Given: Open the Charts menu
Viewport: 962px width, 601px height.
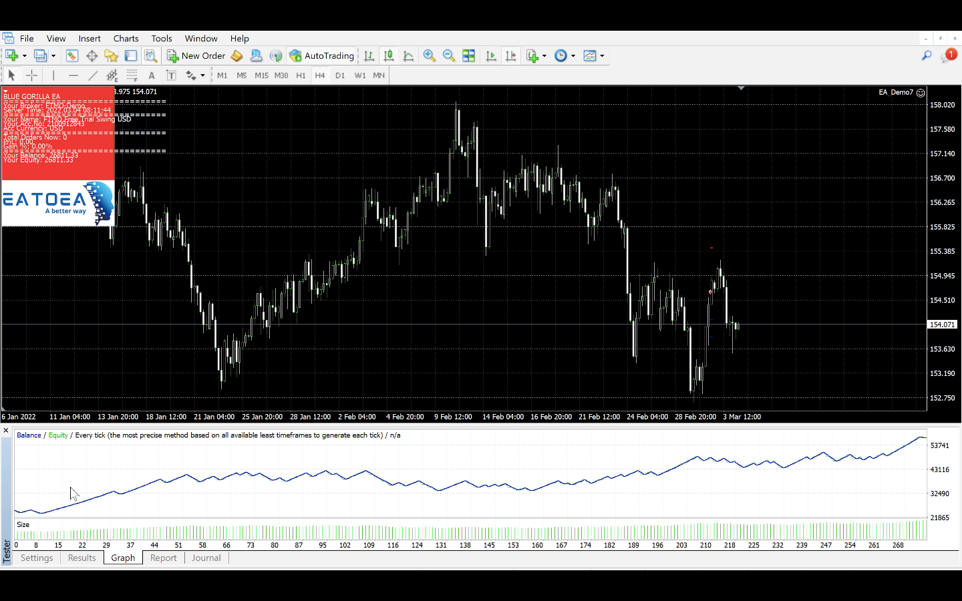Looking at the screenshot, I should [x=126, y=39].
